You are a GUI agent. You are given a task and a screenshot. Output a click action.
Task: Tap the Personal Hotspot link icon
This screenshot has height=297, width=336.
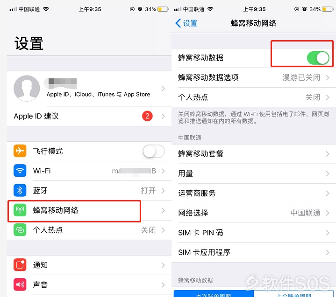(20, 230)
